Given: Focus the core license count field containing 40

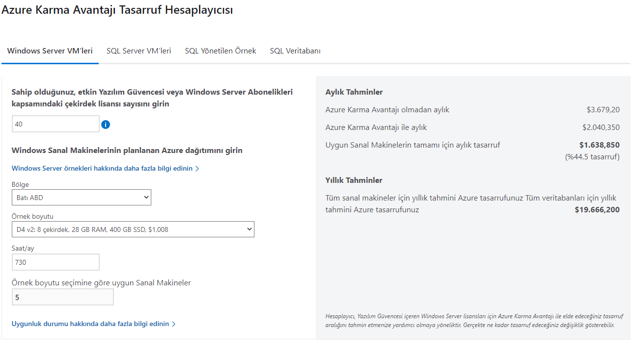Looking at the screenshot, I should point(56,125).
